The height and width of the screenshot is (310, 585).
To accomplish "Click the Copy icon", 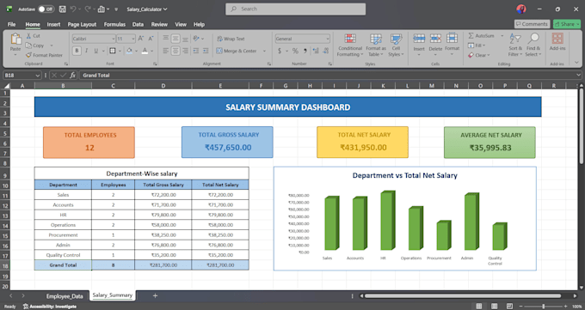I will point(28,46).
